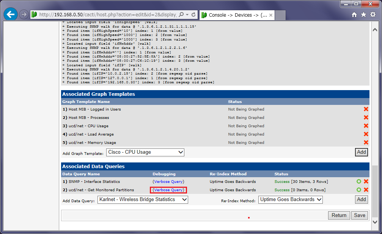Click Add button for data query
This screenshot has width=382, height=234.
pyautogui.click(x=361, y=200)
